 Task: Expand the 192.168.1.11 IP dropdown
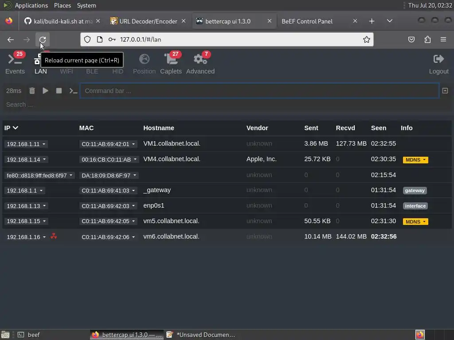[26, 144]
